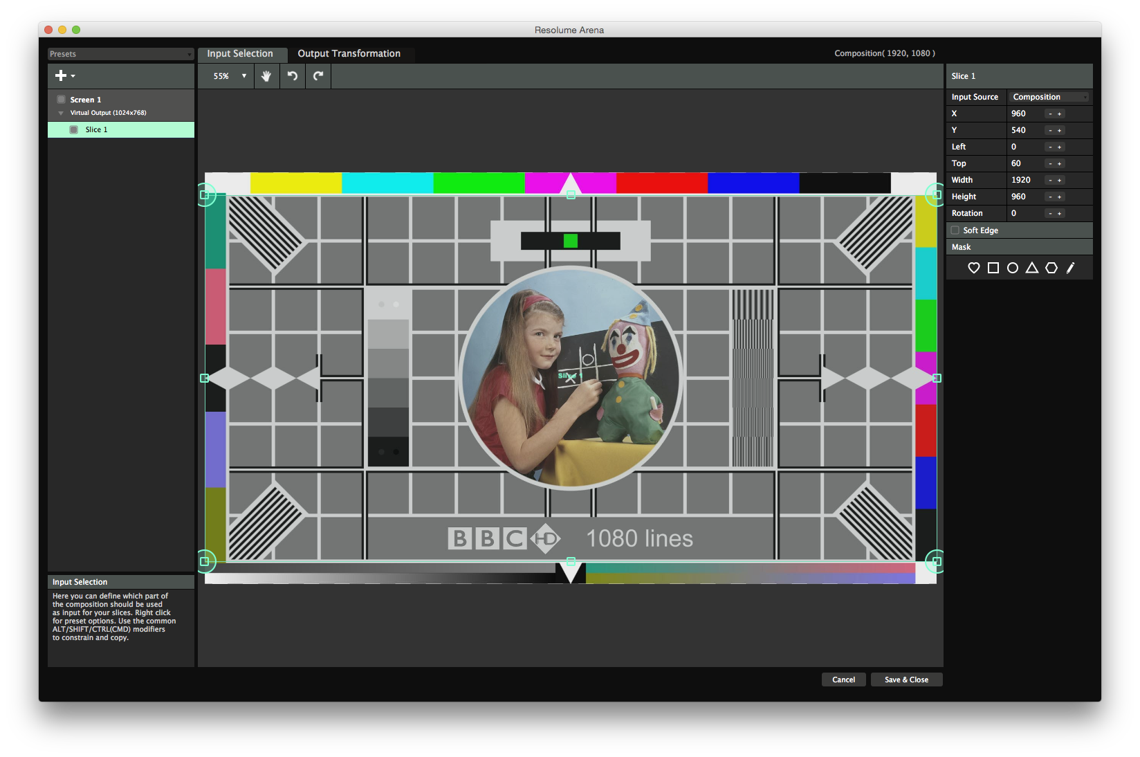Open the arrow next to the plus button

pos(73,76)
